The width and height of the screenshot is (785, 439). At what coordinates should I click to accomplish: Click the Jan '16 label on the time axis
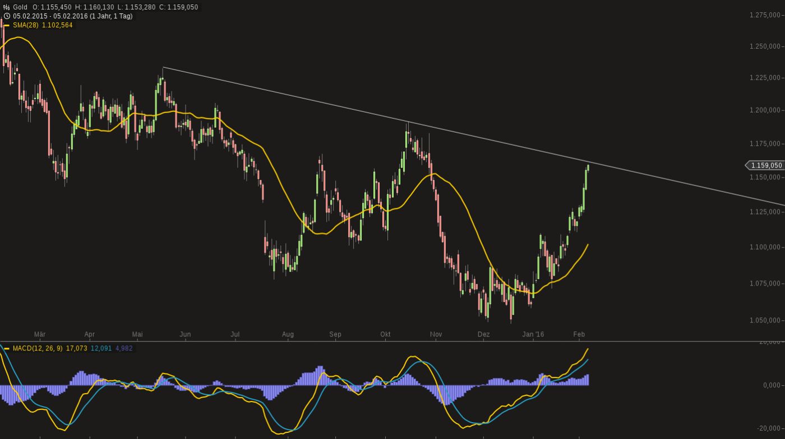tap(533, 334)
